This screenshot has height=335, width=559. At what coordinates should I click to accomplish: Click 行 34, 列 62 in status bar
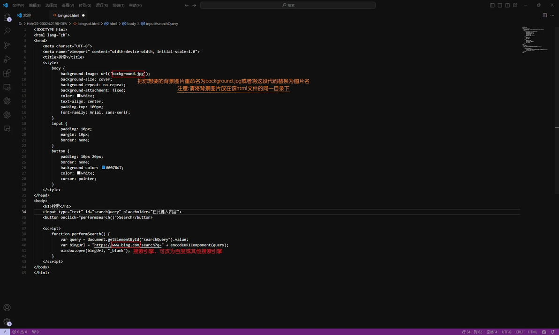472,332
